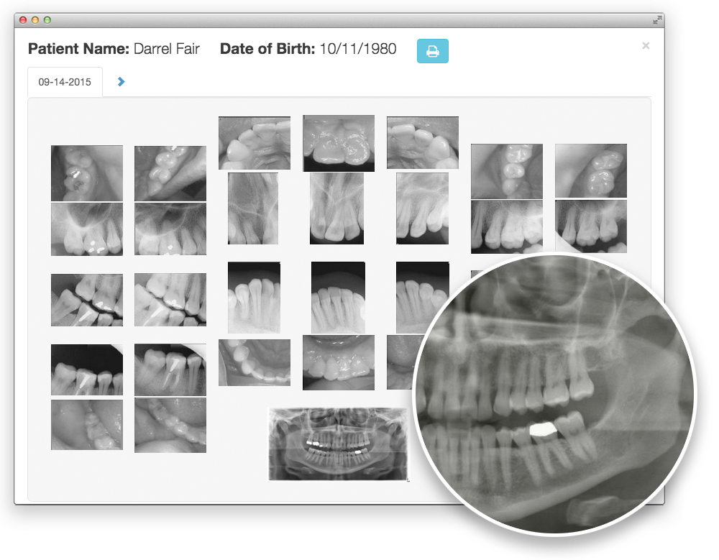Open the panoramic X-ray thumbnail
Screen dimensions: 719x560
click(x=339, y=444)
